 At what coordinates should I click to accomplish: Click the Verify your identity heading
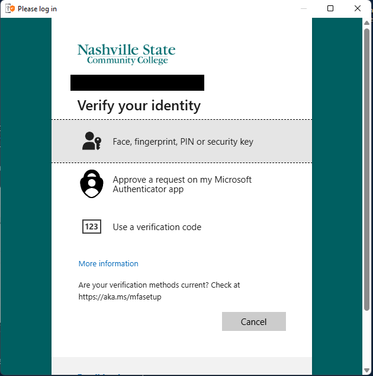(x=139, y=106)
